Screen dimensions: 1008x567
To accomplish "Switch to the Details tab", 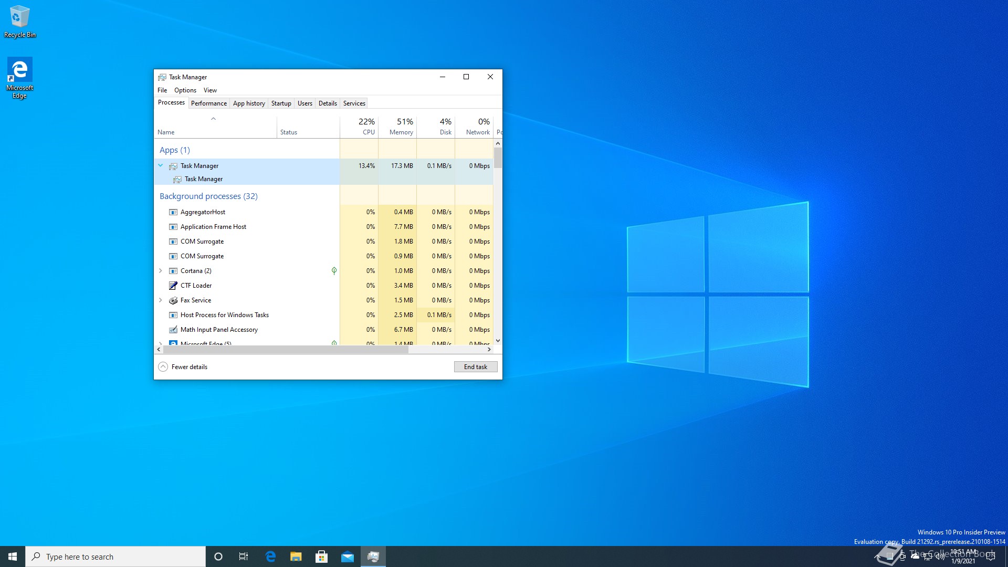I will click(x=328, y=103).
